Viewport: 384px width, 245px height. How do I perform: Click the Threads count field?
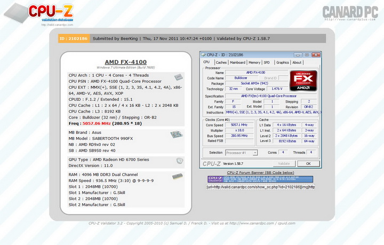click(311, 152)
